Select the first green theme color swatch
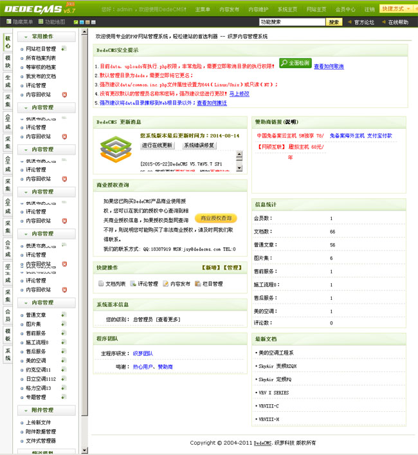Image resolution: width=418 pixels, height=455 pixels. pos(75,22)
